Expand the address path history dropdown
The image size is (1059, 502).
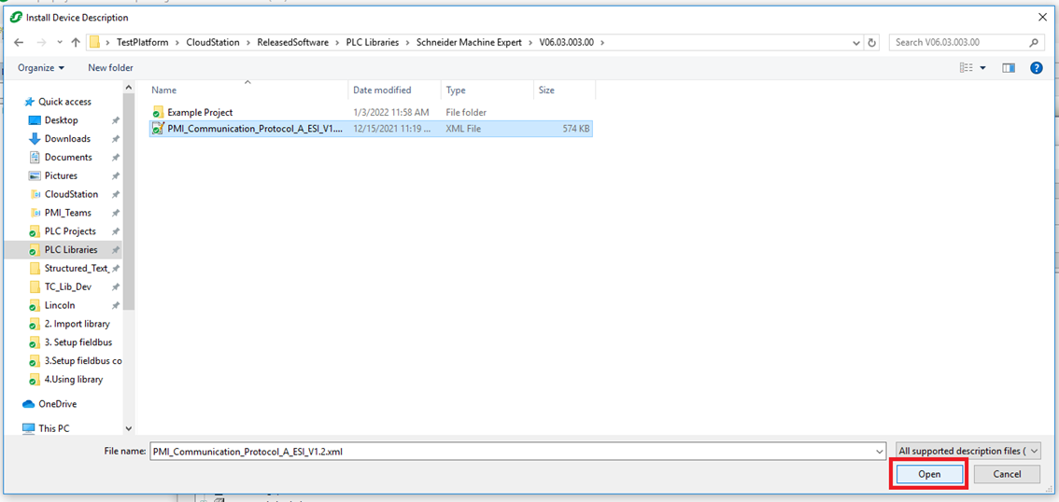[x=856, y=43]
